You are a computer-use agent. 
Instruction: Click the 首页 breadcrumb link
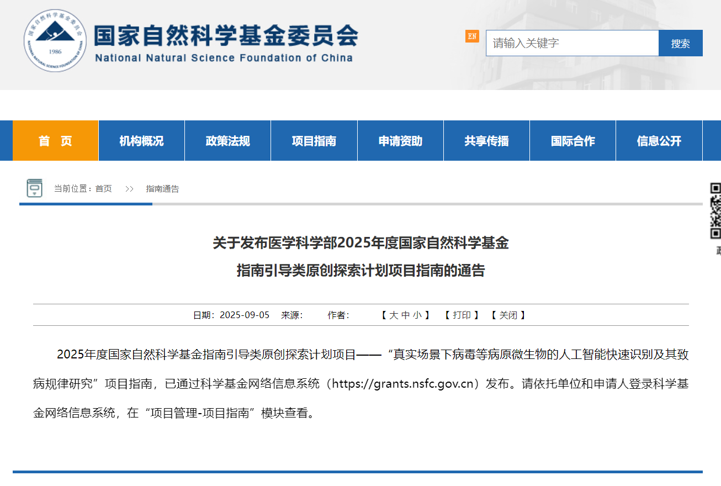pos(103,189)
